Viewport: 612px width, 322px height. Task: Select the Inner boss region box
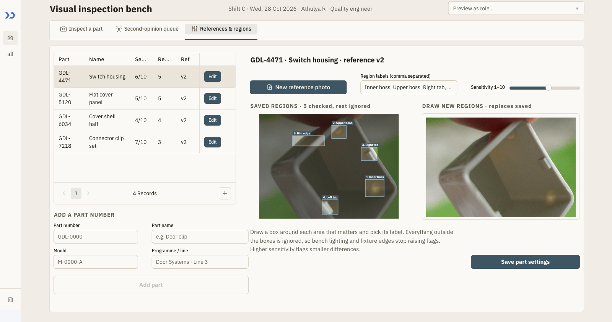coord(374,188)
